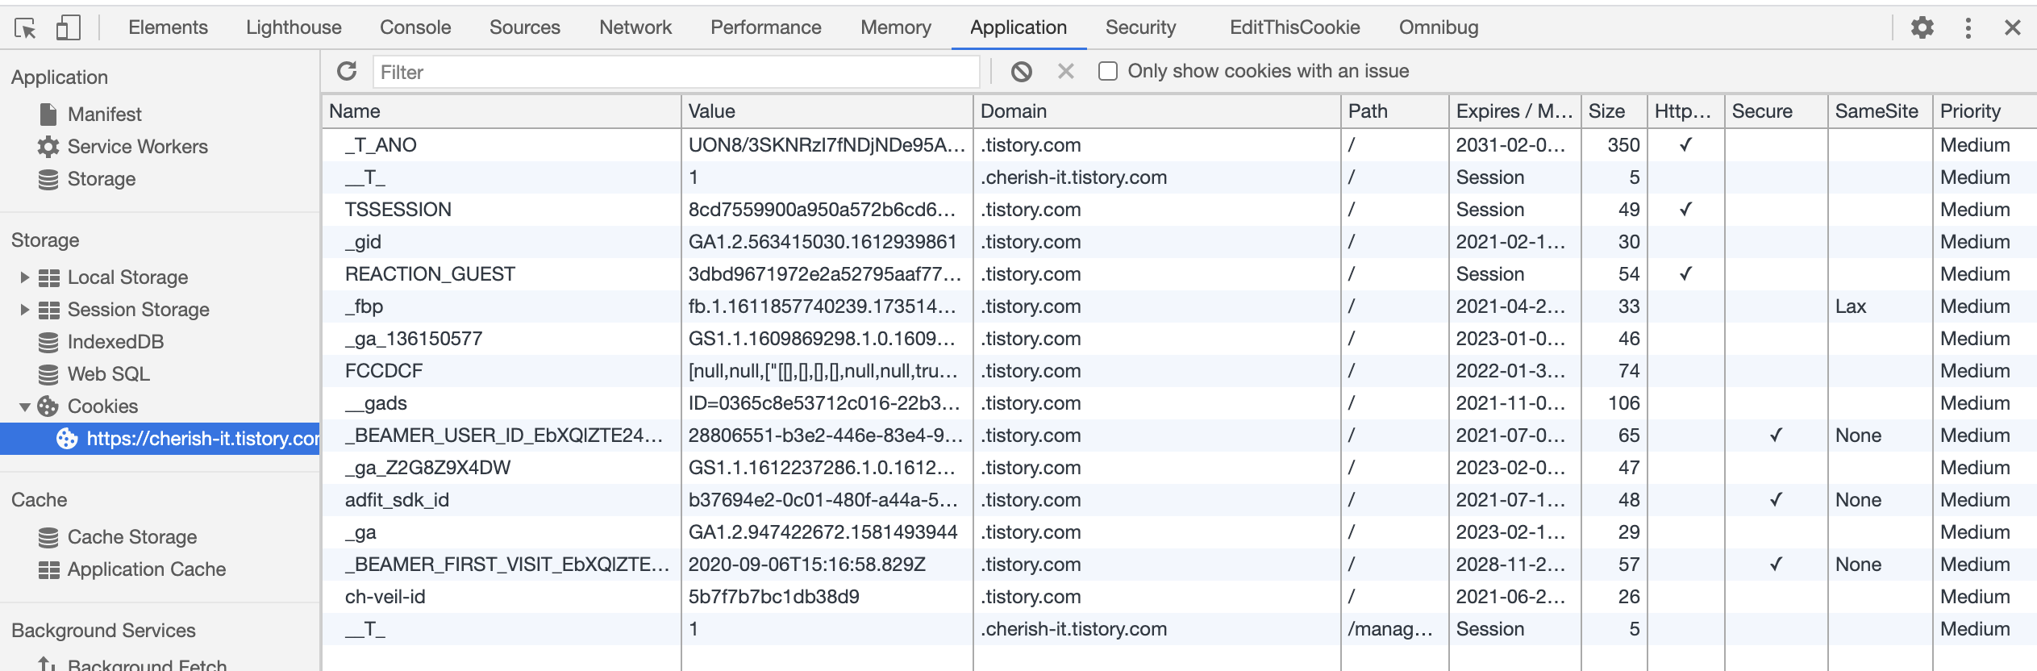Select Local Storage in the sidebar
This screenshot has height=671, width=2037.
(x=127, y=277)
